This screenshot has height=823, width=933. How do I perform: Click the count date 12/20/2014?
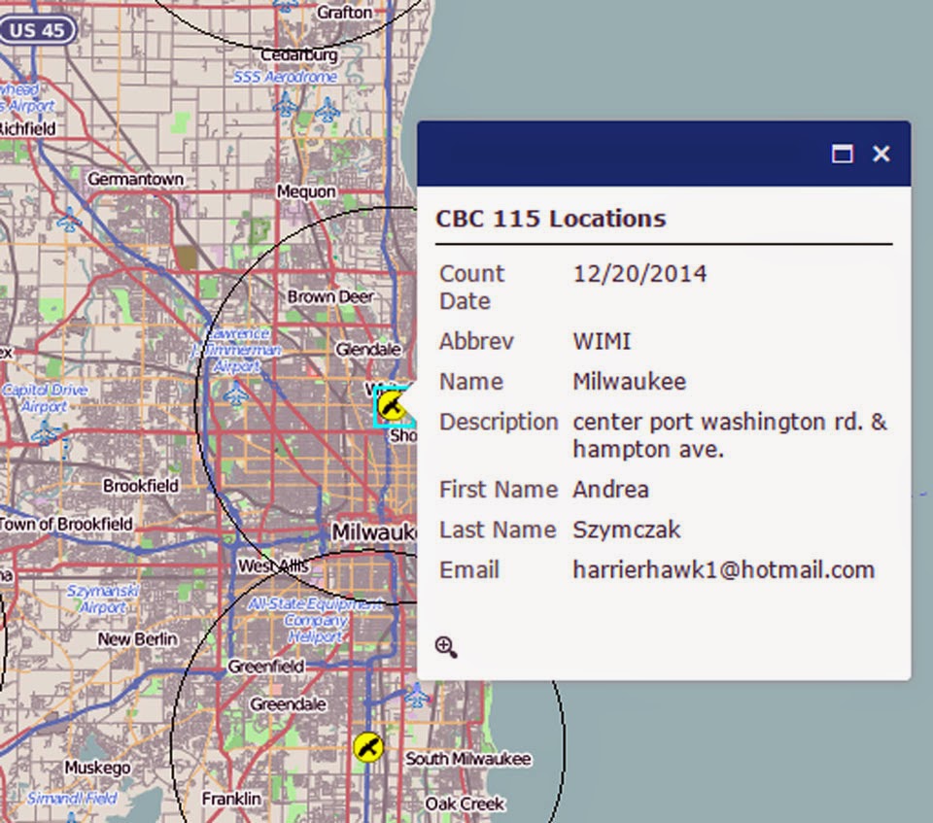pos(639,274)
